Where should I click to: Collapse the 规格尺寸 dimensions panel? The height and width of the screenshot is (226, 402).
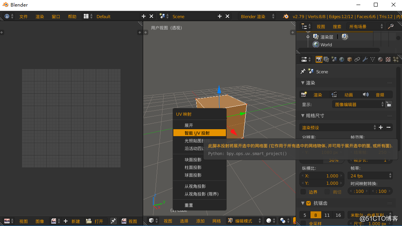pyautogui.click(x=303, y=116)
